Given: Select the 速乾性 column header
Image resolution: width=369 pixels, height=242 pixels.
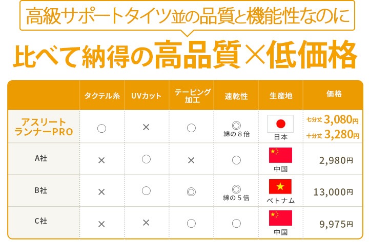Looking at the screenshot, I should click(236, 96).
